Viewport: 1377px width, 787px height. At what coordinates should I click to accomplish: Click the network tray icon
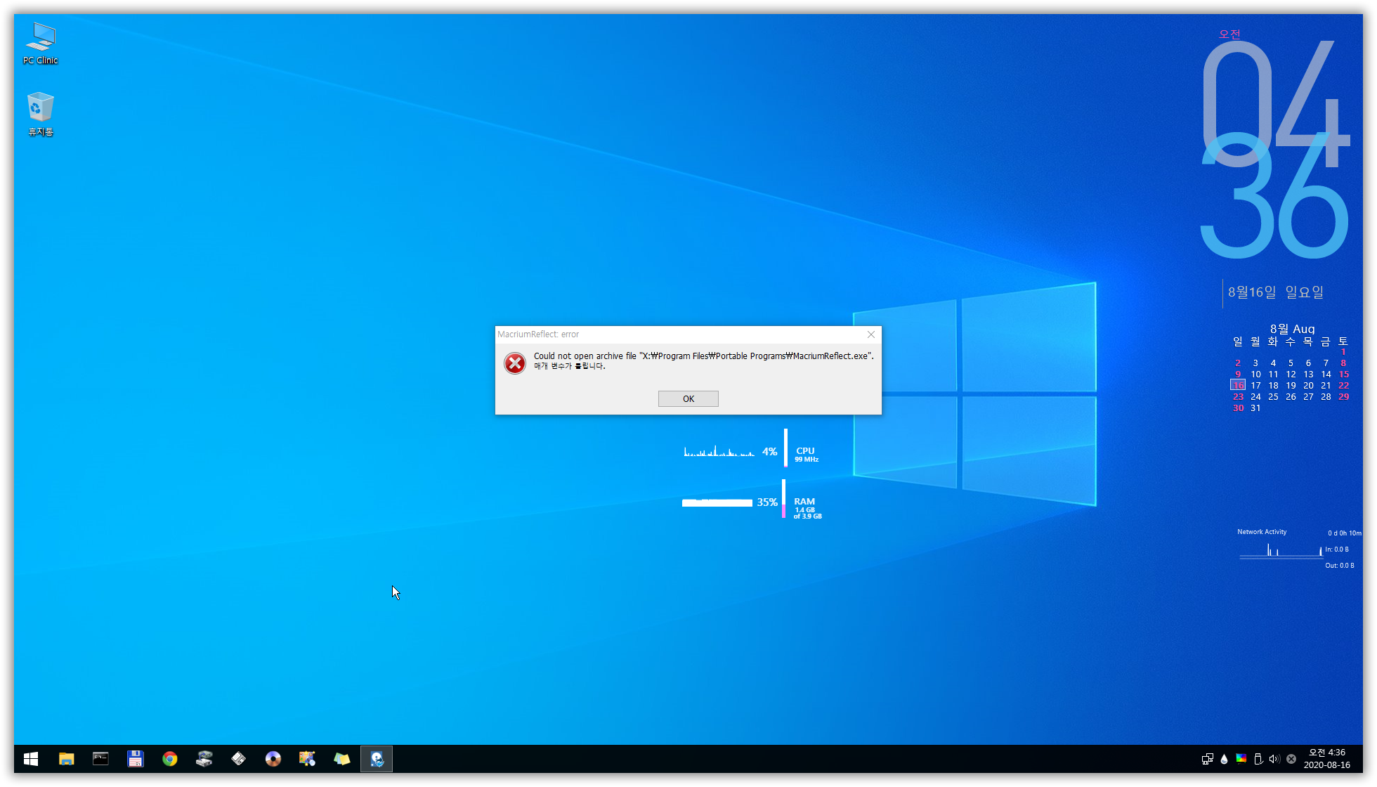[x=1207, y=759]
